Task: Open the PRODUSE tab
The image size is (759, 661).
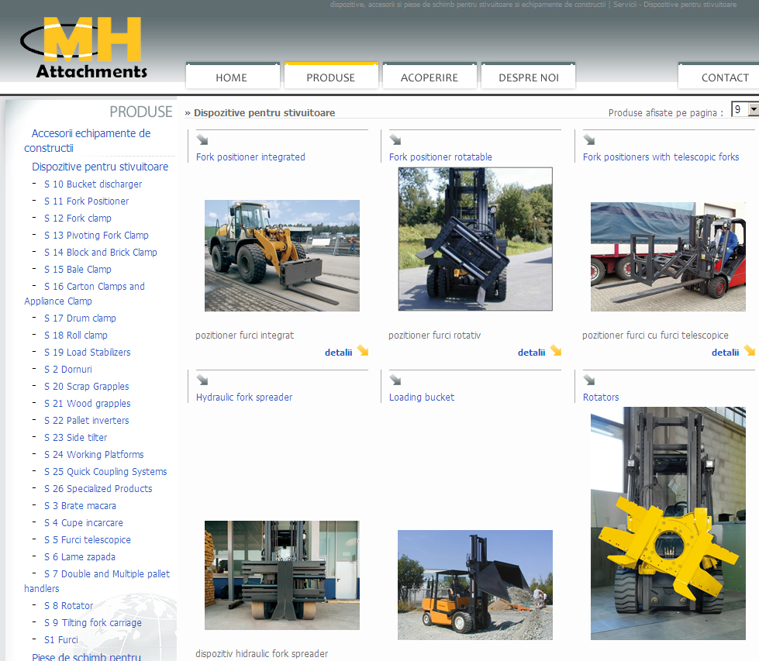Action: (330, 77)
